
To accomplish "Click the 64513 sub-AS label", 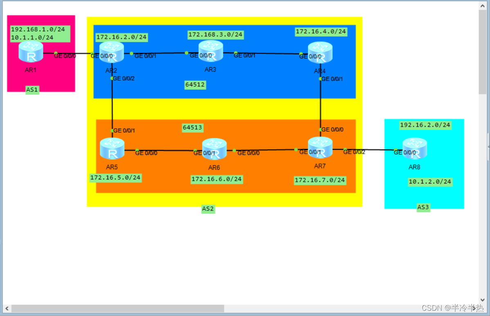I will pos(193,128).
